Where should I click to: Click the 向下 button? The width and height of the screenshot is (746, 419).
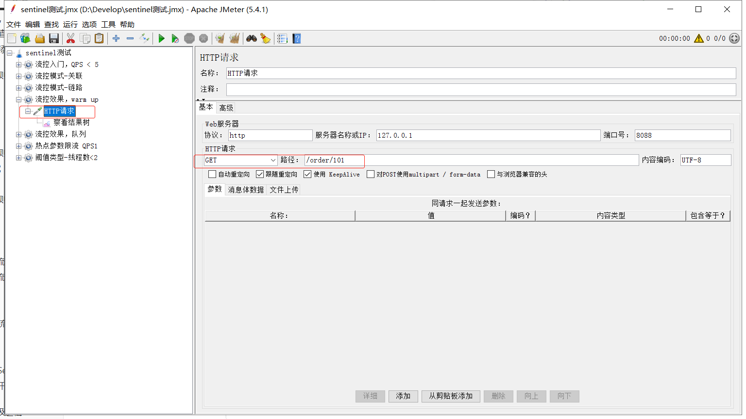[564, 396]
